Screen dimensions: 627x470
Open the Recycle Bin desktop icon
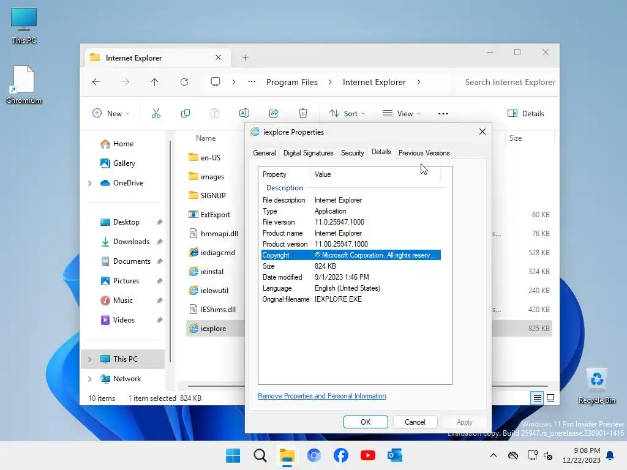[x=596, y=386]
